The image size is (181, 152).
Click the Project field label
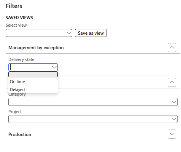(15, 112)
